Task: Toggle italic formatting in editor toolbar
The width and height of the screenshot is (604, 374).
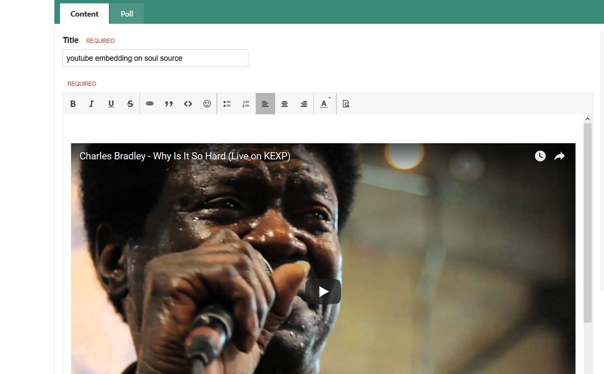Action: pos(91,104)
